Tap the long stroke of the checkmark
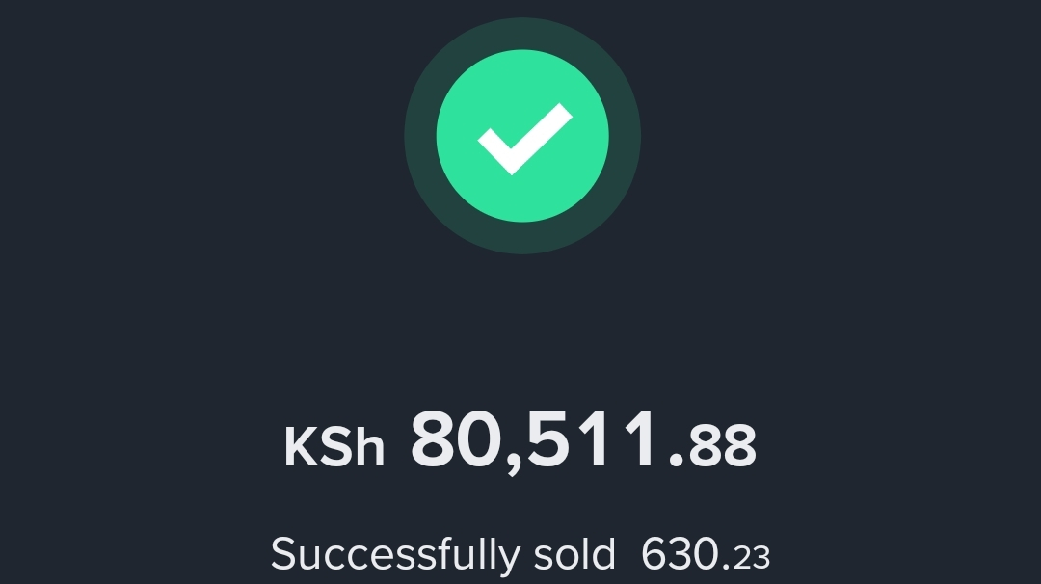The height and width of the screenshot is (584, 1041). [x=541, y=136]
